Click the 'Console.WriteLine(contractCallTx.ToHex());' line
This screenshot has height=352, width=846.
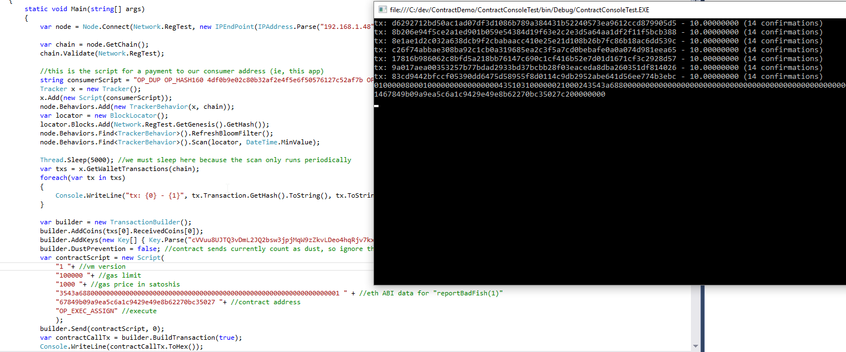pyautogui.click(x=122, y=346)
